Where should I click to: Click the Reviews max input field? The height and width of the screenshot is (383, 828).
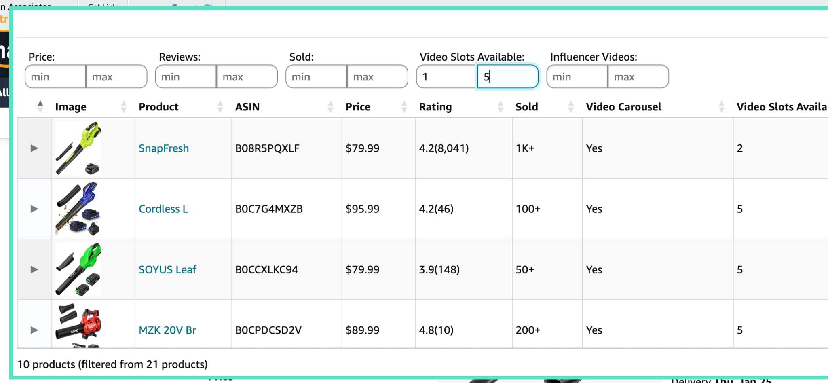coord(246,77)
